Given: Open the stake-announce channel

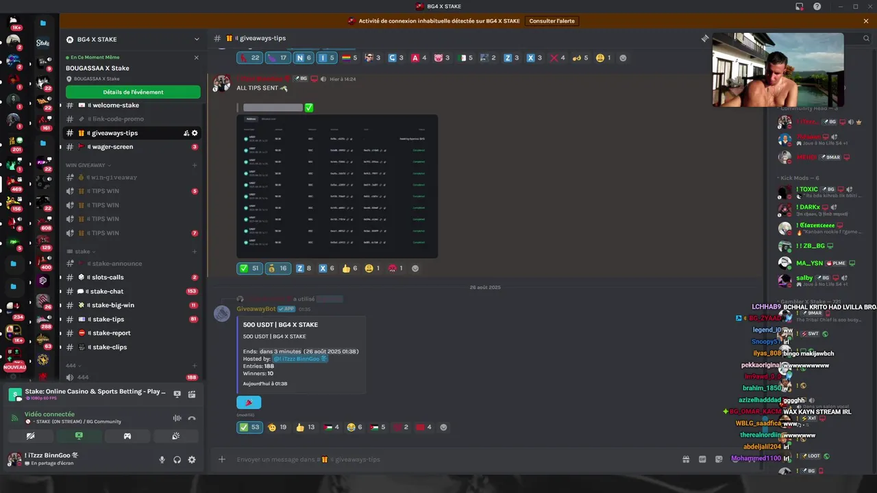Looking at the screenshot, I should 133,264.
